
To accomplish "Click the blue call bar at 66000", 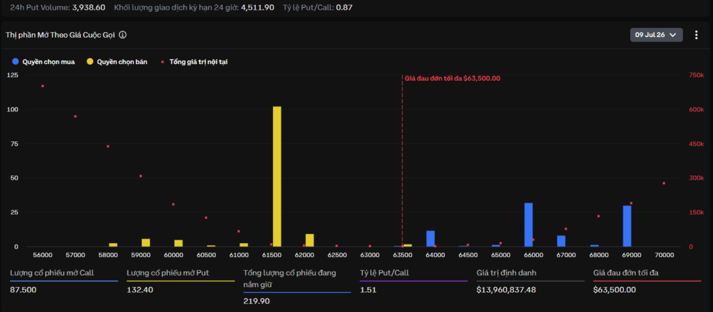I will pos(528,225).
